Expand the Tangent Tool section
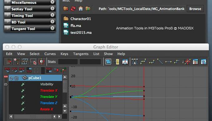Image resolution: width=212 pixels, height=121 pixels. click(x=7, y=28)
